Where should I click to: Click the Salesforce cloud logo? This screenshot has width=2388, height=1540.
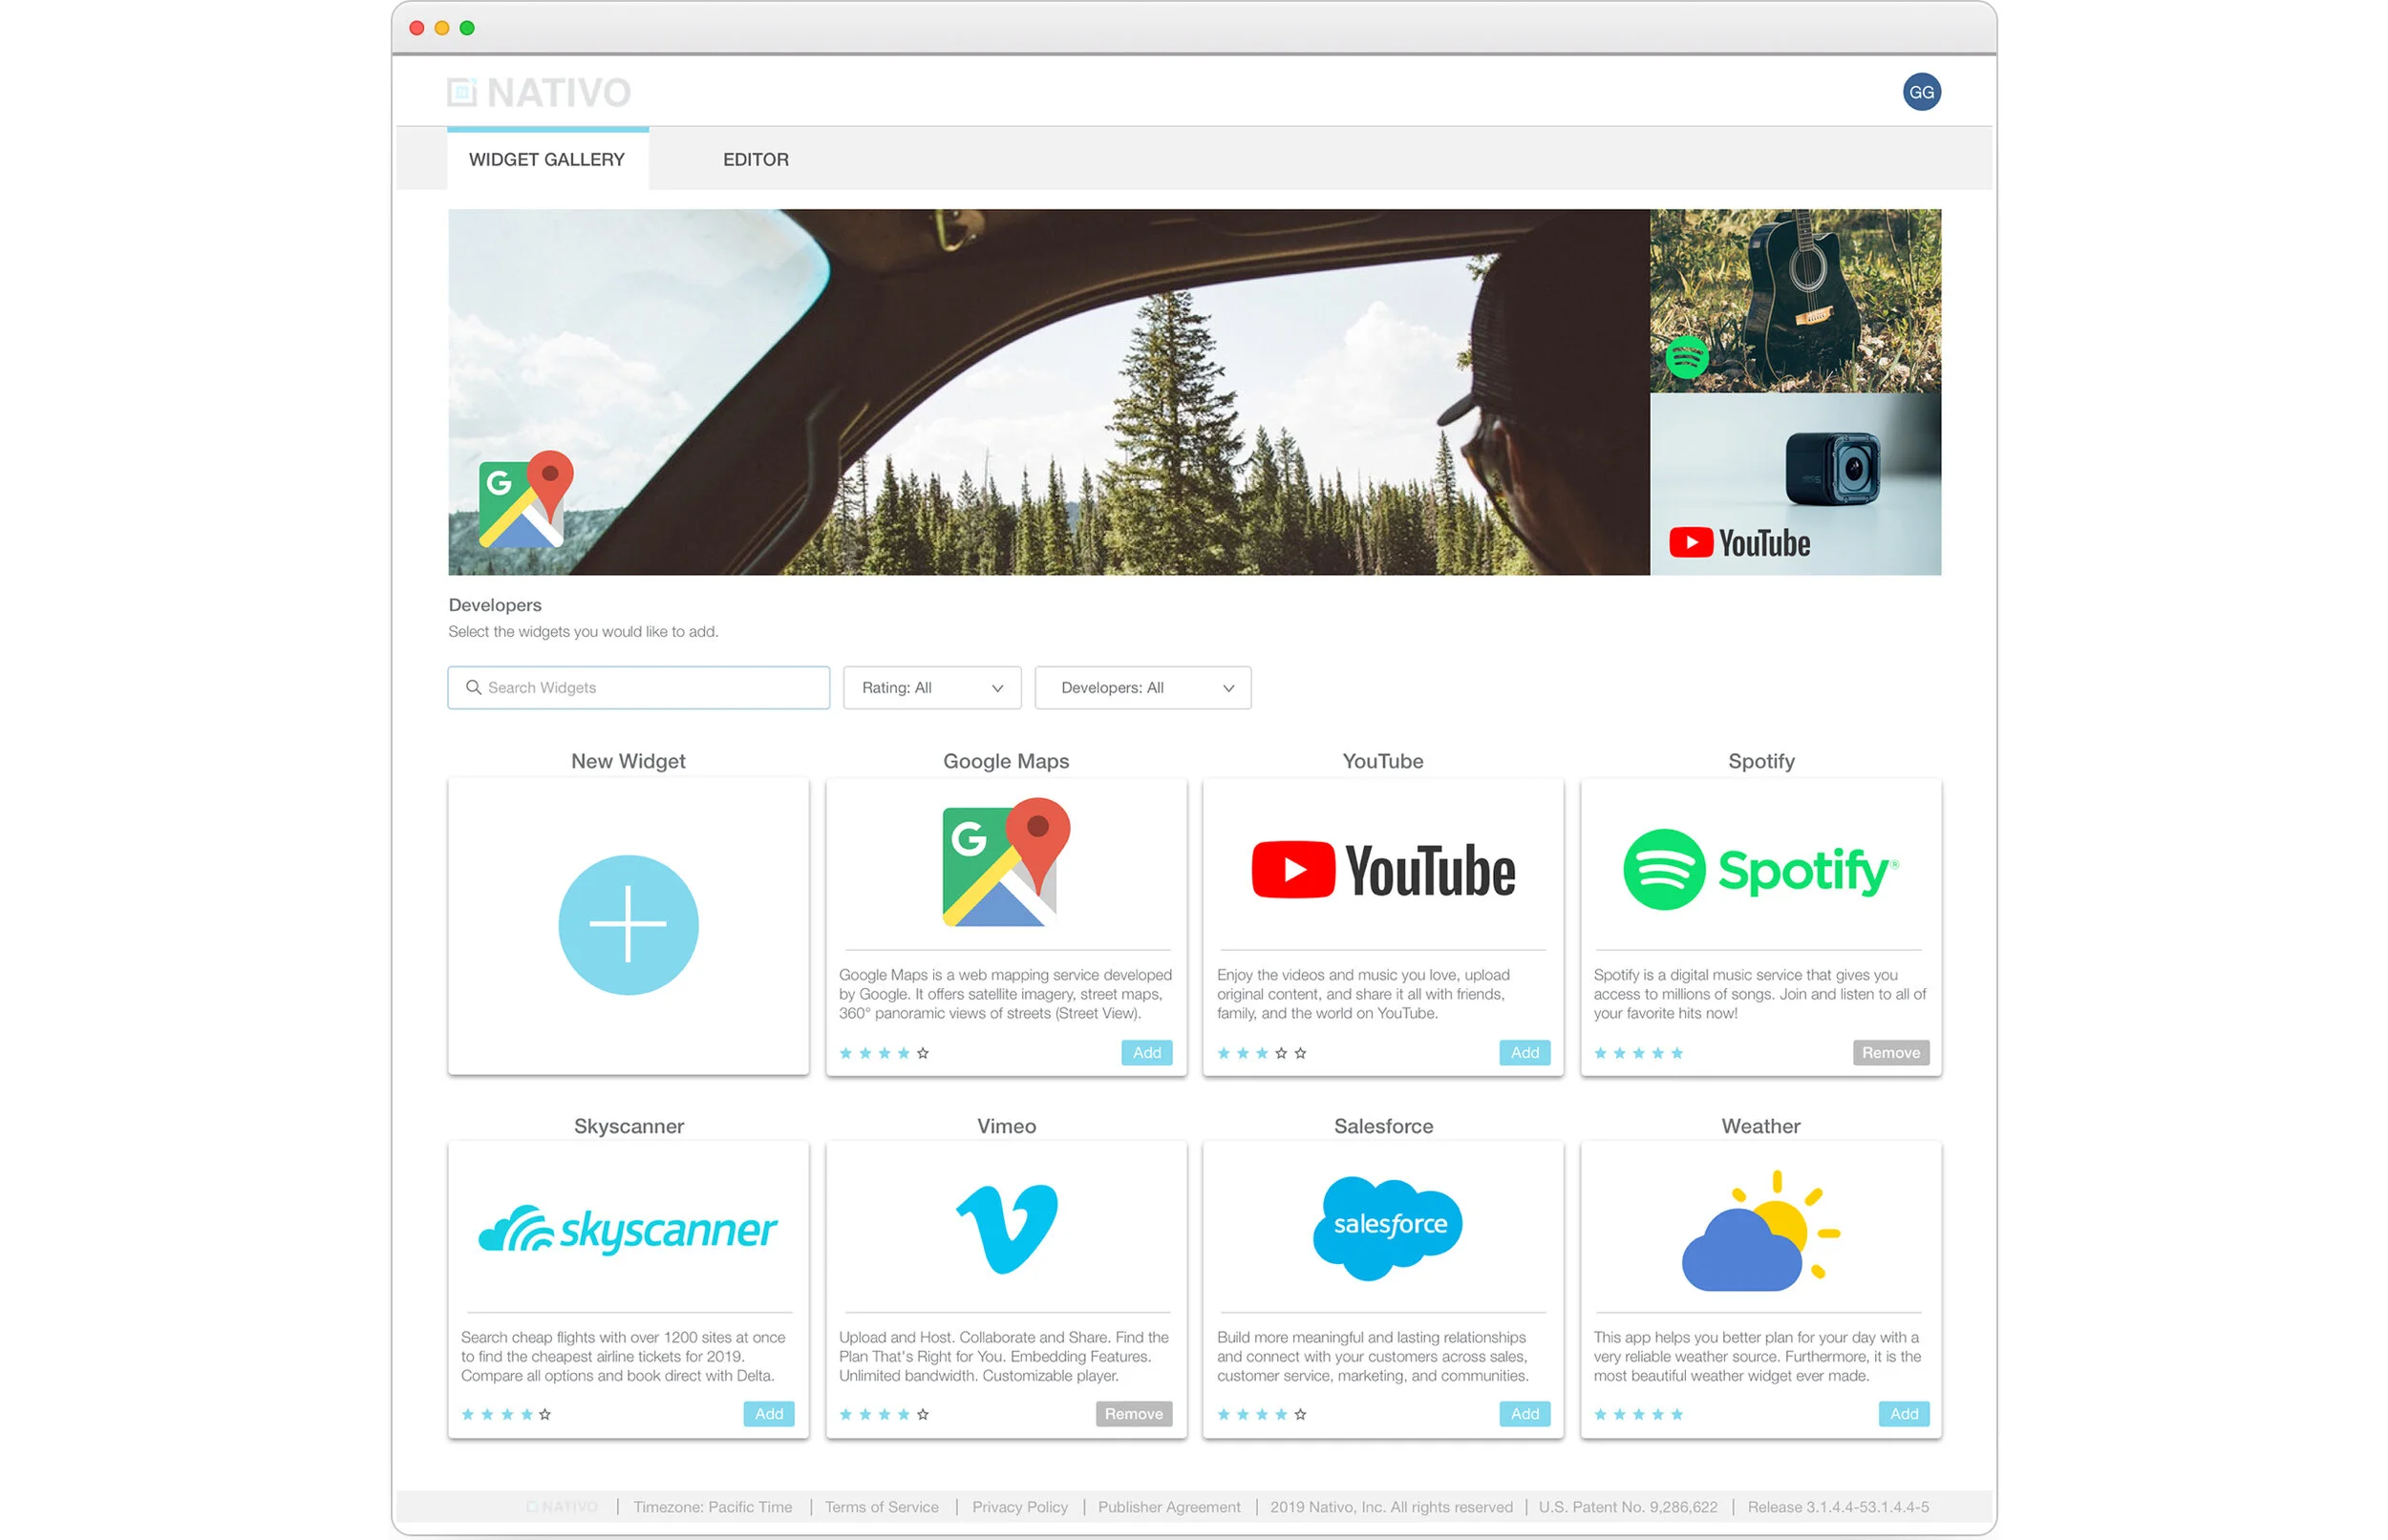click(x=1386, y=1227)
